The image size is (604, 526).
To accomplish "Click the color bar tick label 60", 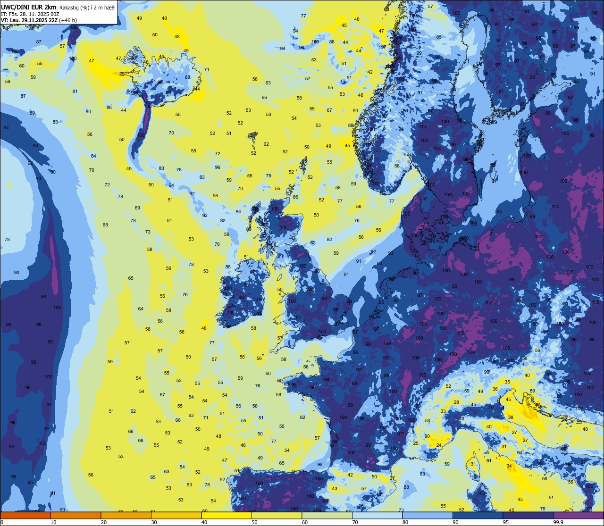I will (305, 522).
